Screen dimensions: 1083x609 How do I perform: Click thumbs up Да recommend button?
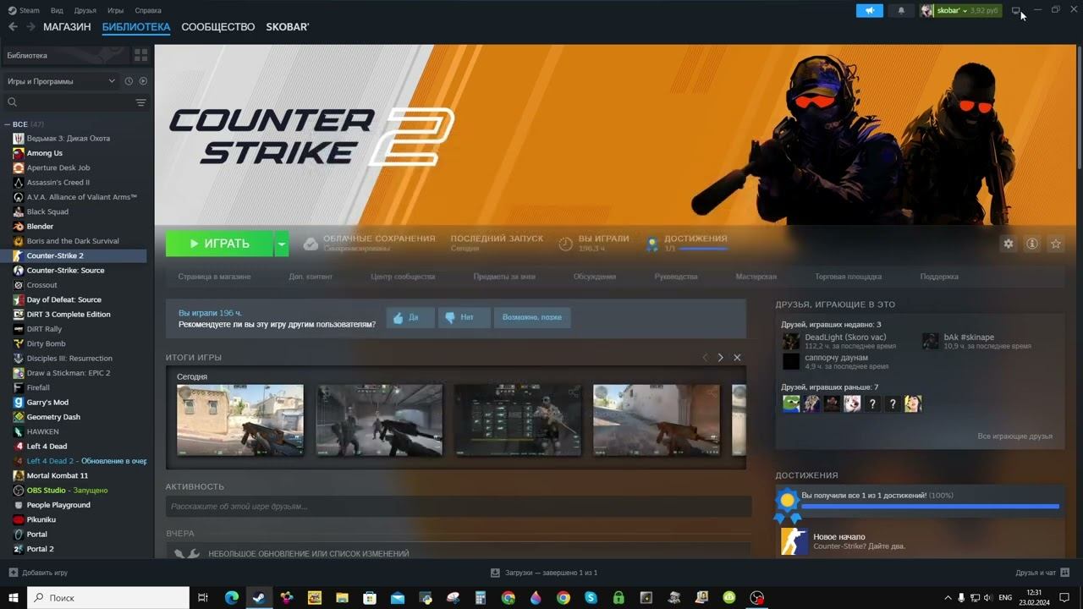(410, 317)
